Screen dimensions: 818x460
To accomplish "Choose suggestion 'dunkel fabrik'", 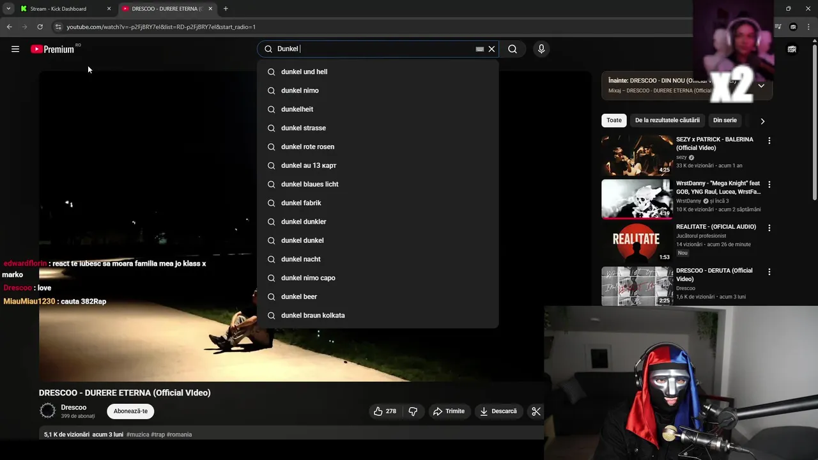I will [378, 203].
